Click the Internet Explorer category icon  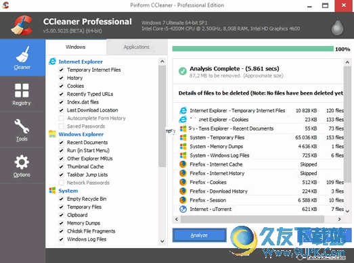52,62
